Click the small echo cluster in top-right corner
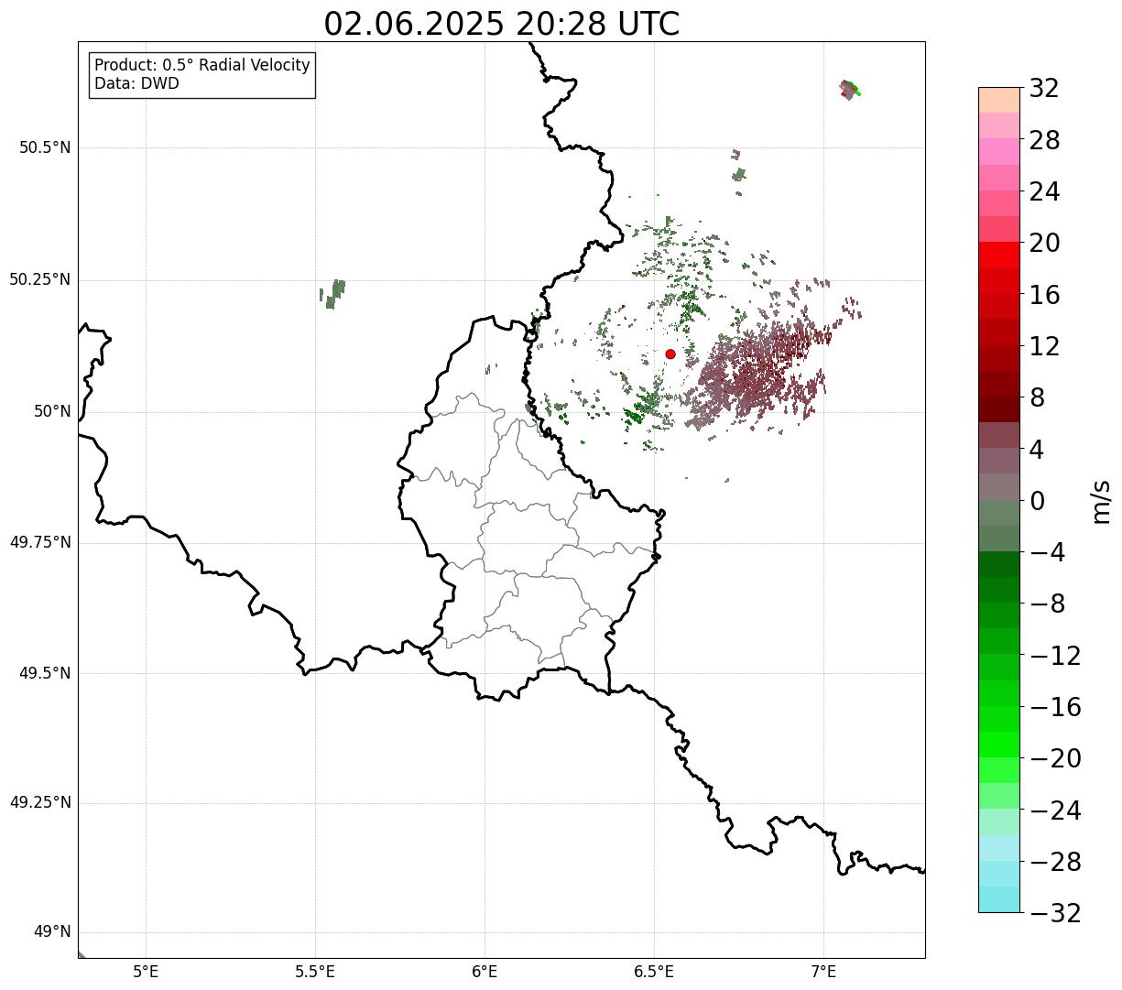This screenshot has width=1122, height=990. point(850,90)
